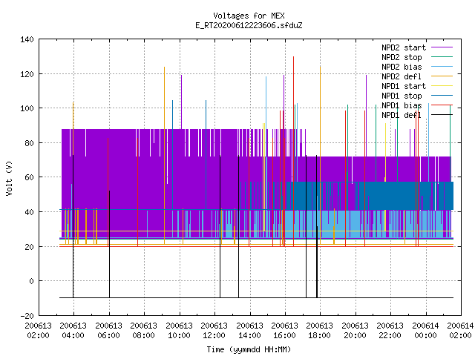Click the 120 y-axis tick value
The image size is (475, 356).
click(x=27, y=74)
